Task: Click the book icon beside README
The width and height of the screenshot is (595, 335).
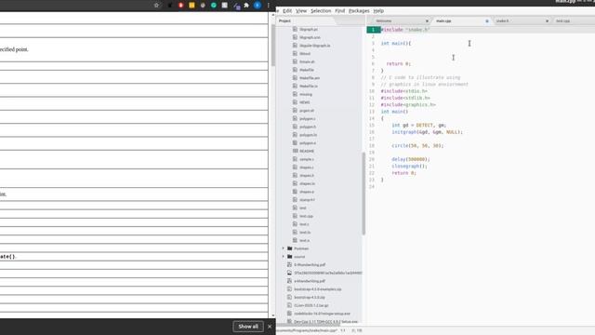Action: click(295, 151)
